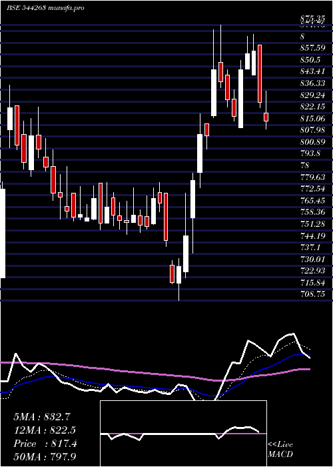Click the 822.15 price level label
The image size is (333, 467).
(x=313, y=107)
